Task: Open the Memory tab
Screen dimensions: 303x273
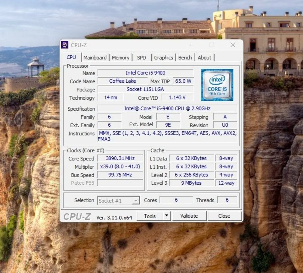Action: [120, 58]
